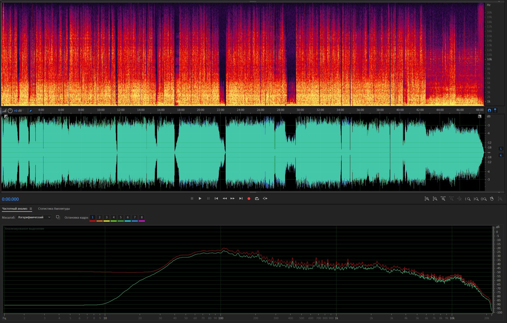This screenshot has height=323, width=507.
Task: Toggle the left channel L button
Action: [501, 149]
